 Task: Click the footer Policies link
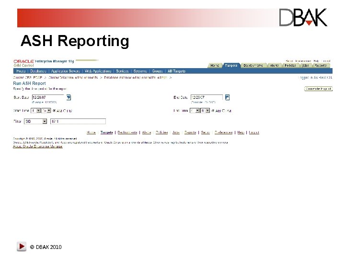(162, 132)
